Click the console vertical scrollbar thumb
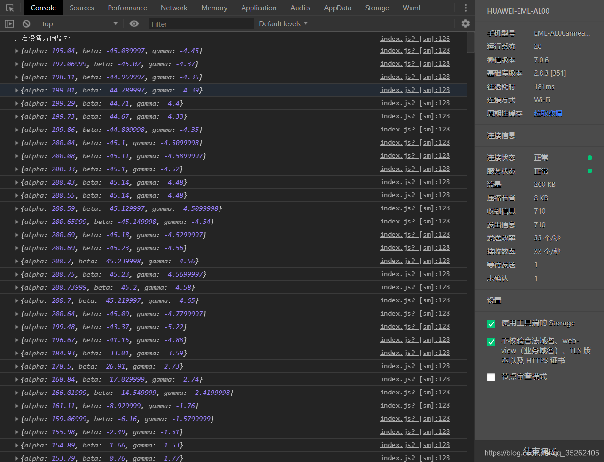Screen dimensions: 604x462 click(471, 42)
